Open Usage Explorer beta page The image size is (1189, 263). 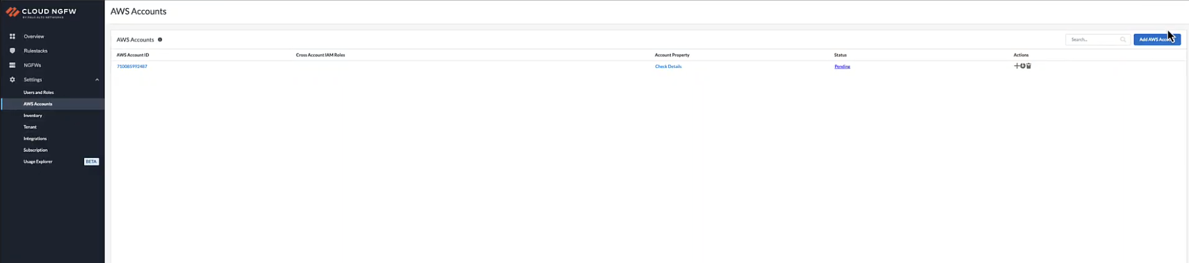38,162
